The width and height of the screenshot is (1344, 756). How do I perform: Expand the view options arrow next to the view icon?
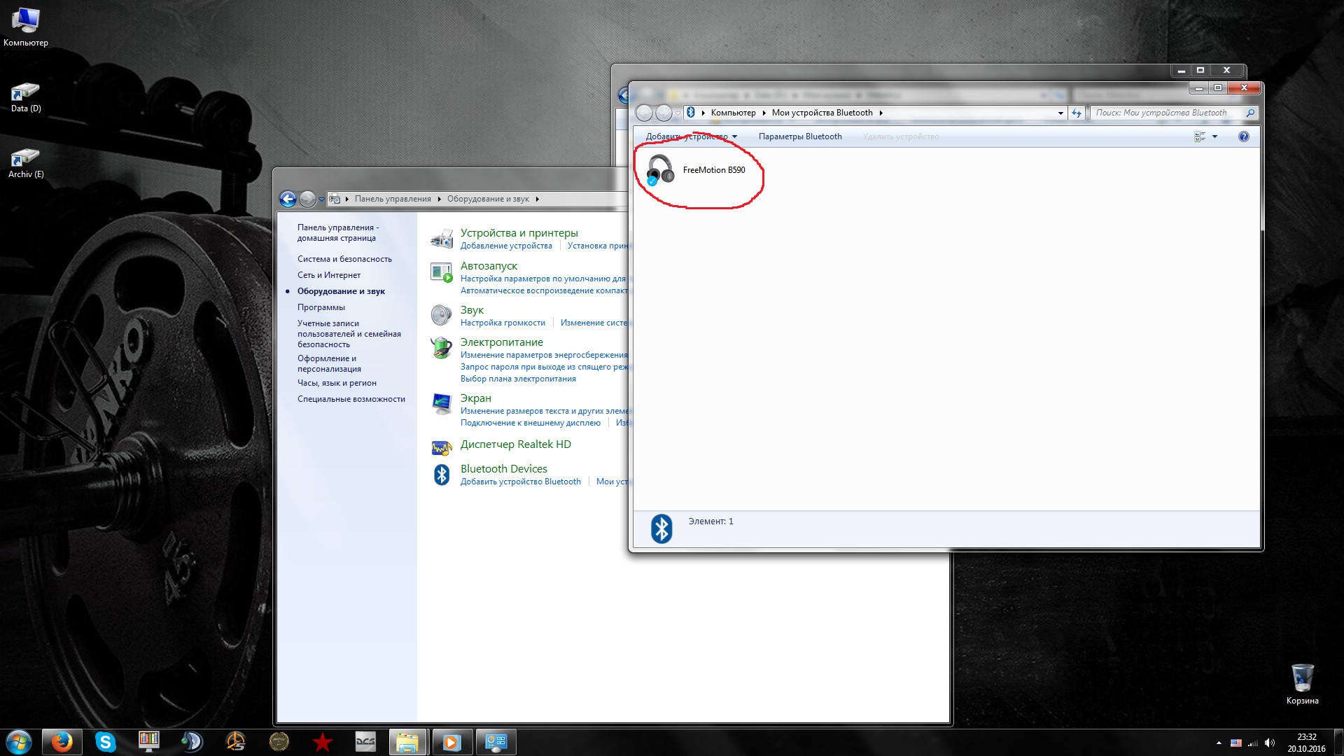(x=1214, y=136)
